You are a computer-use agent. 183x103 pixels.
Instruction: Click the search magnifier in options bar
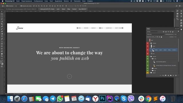(x=177, y=6)
